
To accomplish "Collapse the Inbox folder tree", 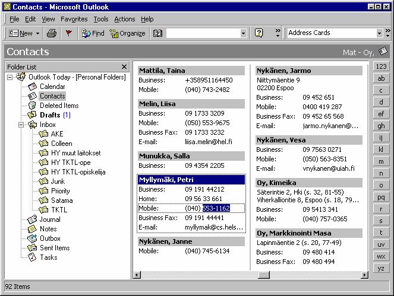I will click(21, 125).
